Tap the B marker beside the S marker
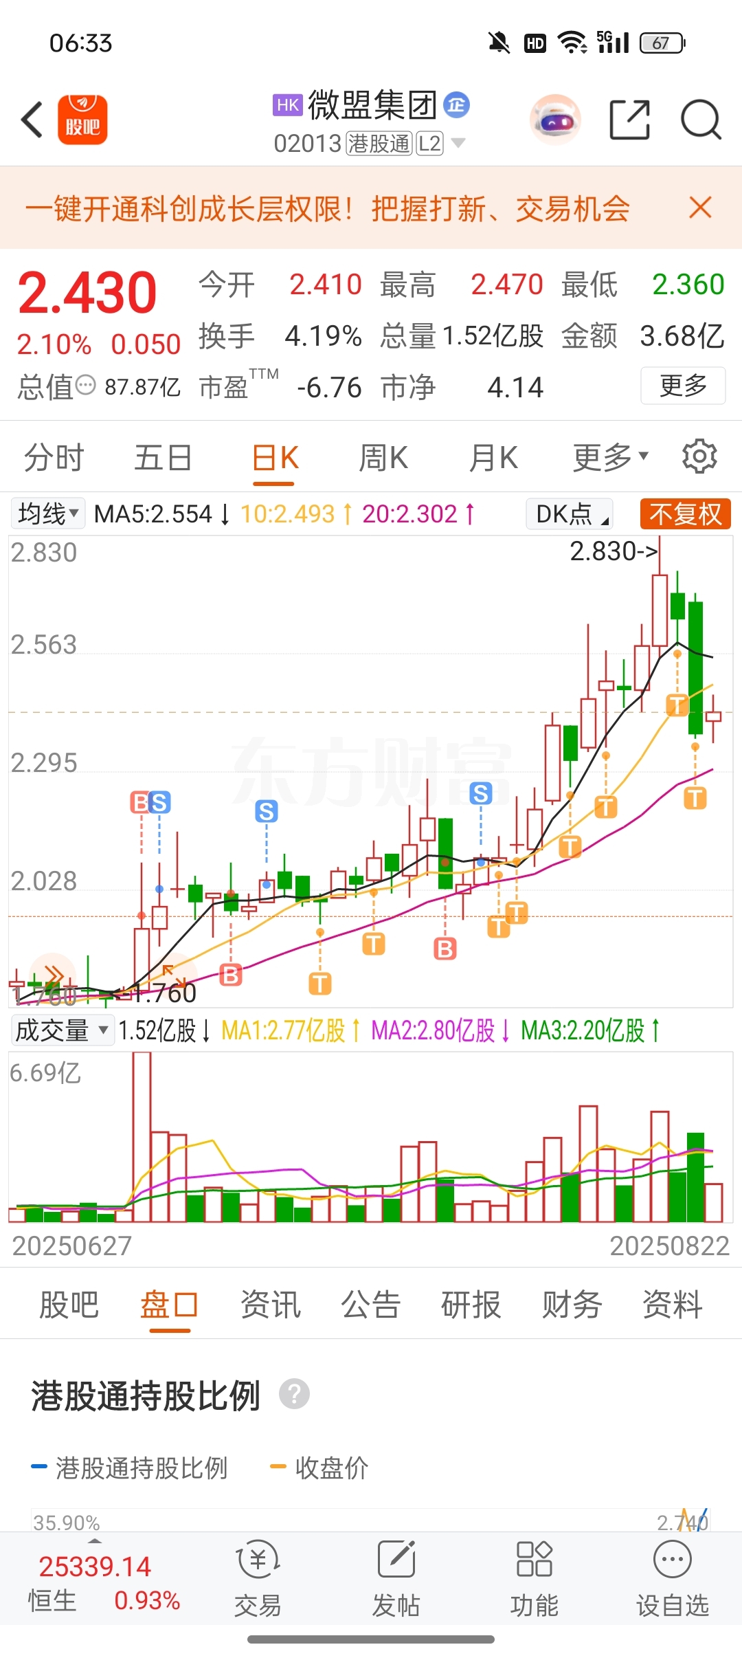Image resolution: width=742 pixels, height=1658 pixels. pos(140,802)
